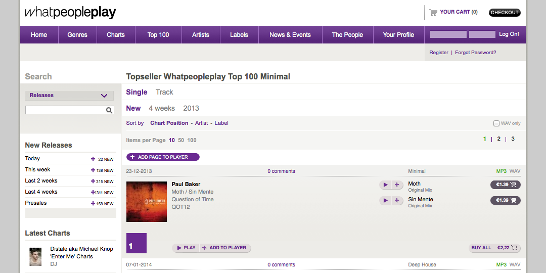Click into the search text field
Screen dimensions: 546x273
[65, 110]
